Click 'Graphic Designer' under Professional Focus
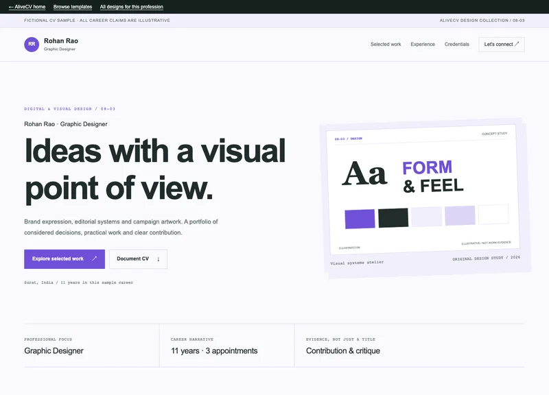549x395 pixels. click(54, 351)
